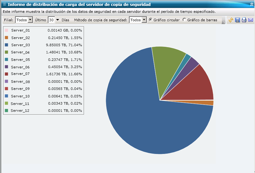
Task: Select the Gráfico de barras radio button
Action: pyautogui.click(x=184, y=20)
